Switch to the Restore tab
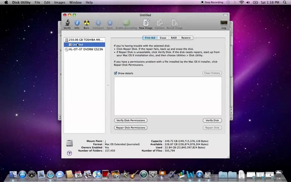Screen dimensions: 291x182 point(186,38)
